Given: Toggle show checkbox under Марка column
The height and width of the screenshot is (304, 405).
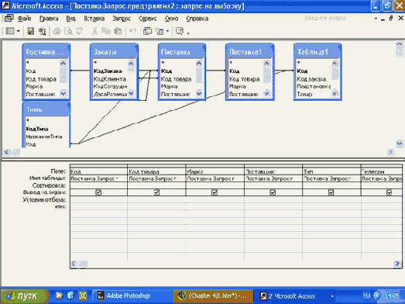Looking at the screenshot, I should coord(215,192).
